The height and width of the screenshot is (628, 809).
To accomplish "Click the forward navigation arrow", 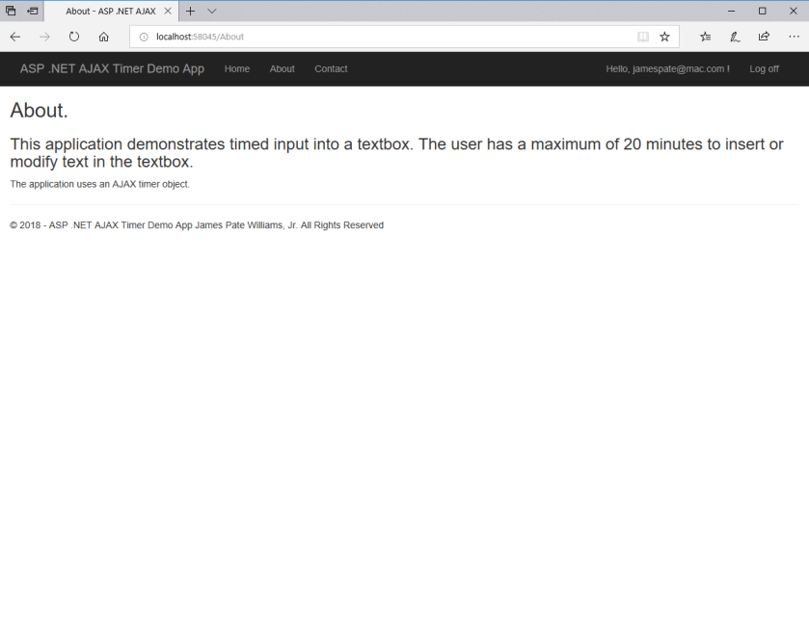I will pyautogui.click(x=44, y=37).
